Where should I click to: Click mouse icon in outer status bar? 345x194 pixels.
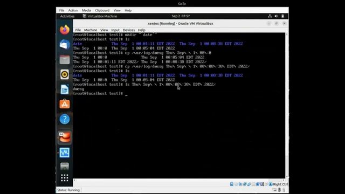[x=279, y=190]
